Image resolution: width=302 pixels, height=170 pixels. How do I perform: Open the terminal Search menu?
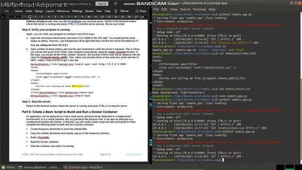[185, 9]
